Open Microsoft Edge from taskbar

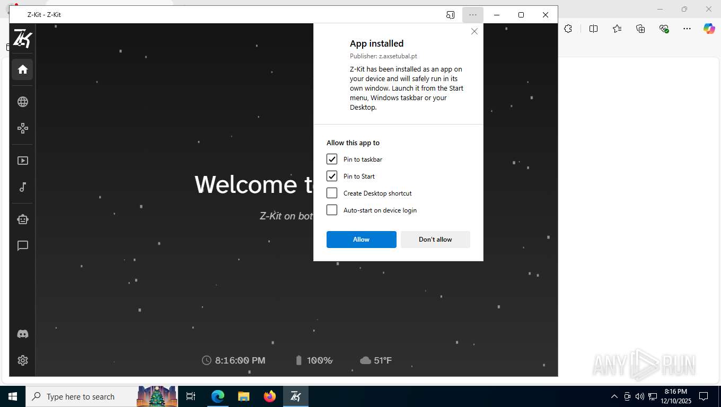[218, 396]
